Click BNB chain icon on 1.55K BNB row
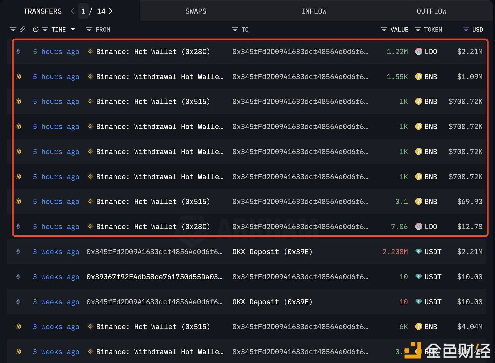Image resolution: width=495 pixels, height=363 pixels. point(18,77)
